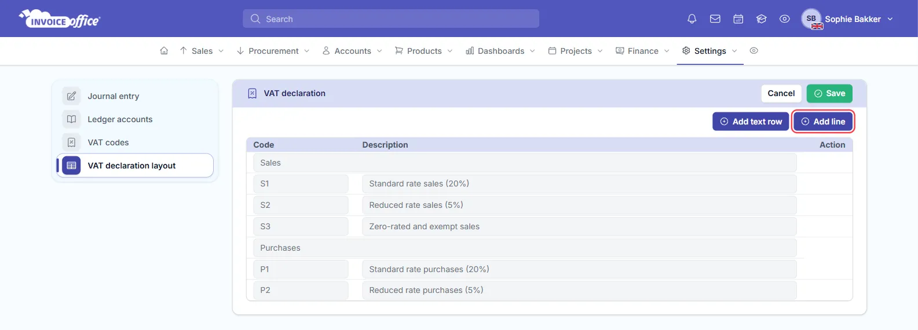Click the Description column header
Image resolution: width=918 pixels, height=330 pixels.
(x=385, y=145)
